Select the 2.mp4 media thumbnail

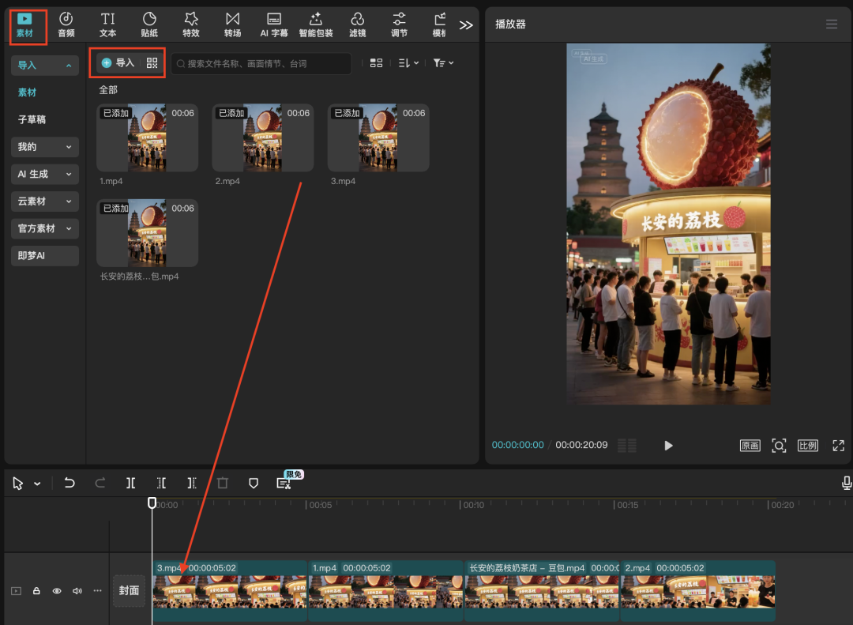pyautogui.click(x=262, y=137)
